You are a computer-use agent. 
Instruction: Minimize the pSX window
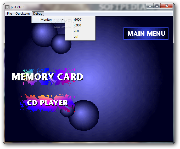[x=150, y=6]
